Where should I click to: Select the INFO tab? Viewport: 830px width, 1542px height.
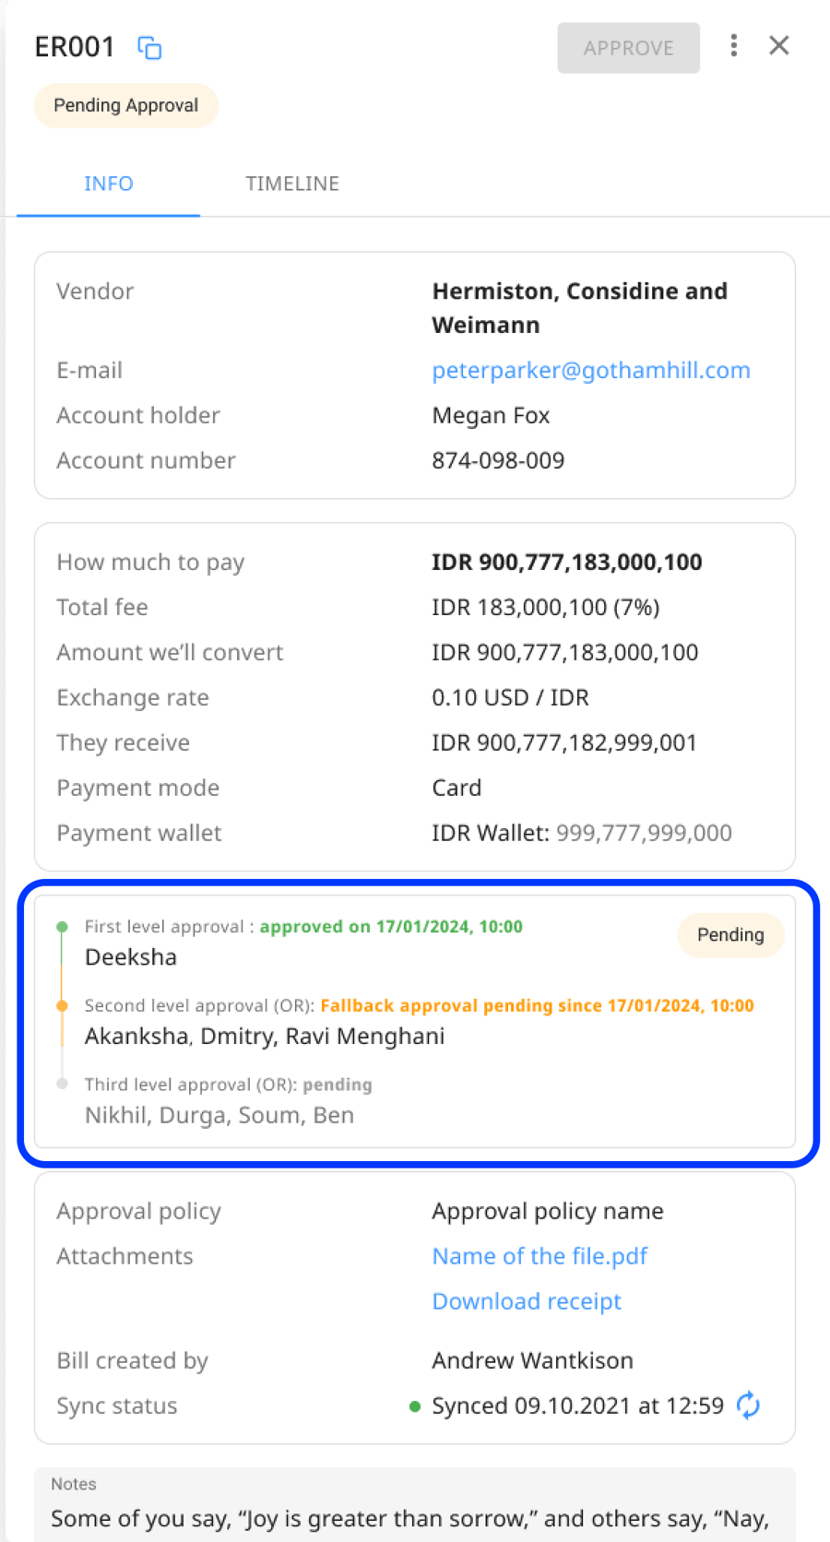click(109, 184)
